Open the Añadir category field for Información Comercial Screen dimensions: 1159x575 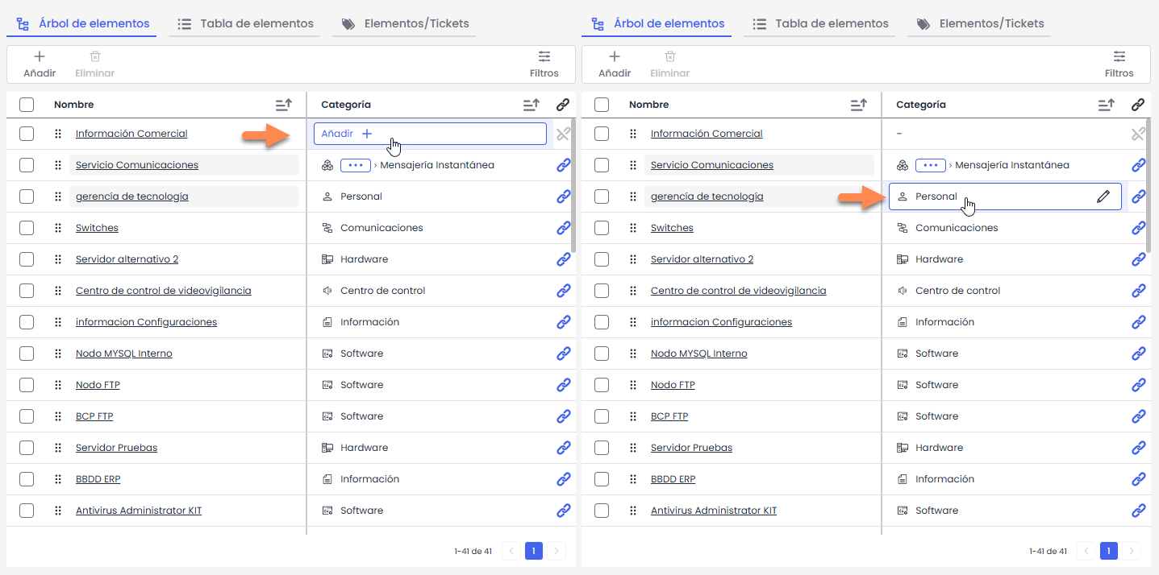click(x=429, y=134)
